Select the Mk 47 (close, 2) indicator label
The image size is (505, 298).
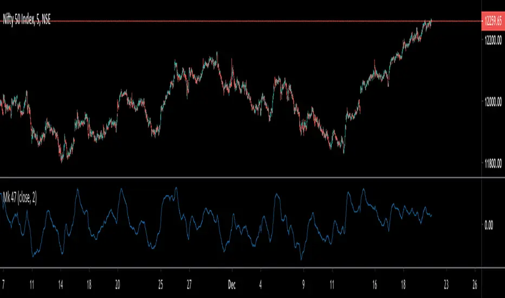click(20, 198)
